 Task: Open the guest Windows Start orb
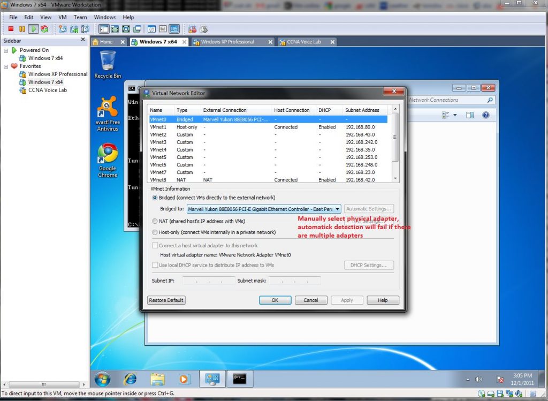pyautogui.click(x=102, y=379)
